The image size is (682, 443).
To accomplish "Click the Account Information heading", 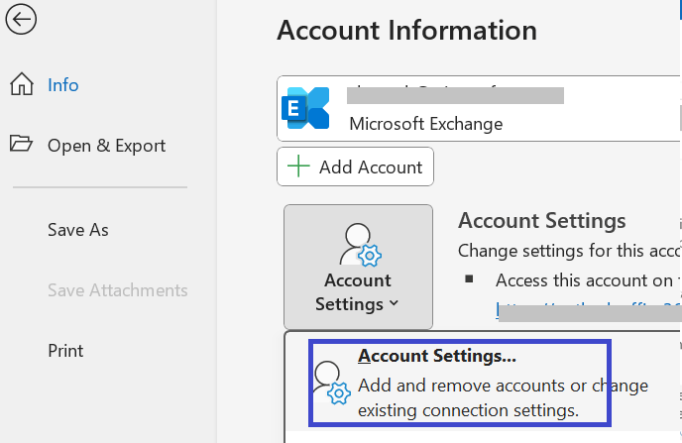I will 406,31.
